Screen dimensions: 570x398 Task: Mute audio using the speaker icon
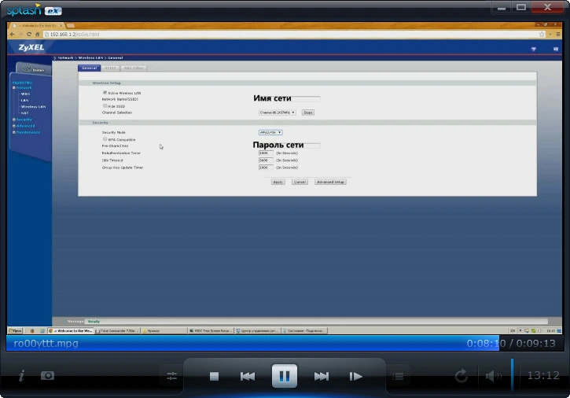[494, 375]
